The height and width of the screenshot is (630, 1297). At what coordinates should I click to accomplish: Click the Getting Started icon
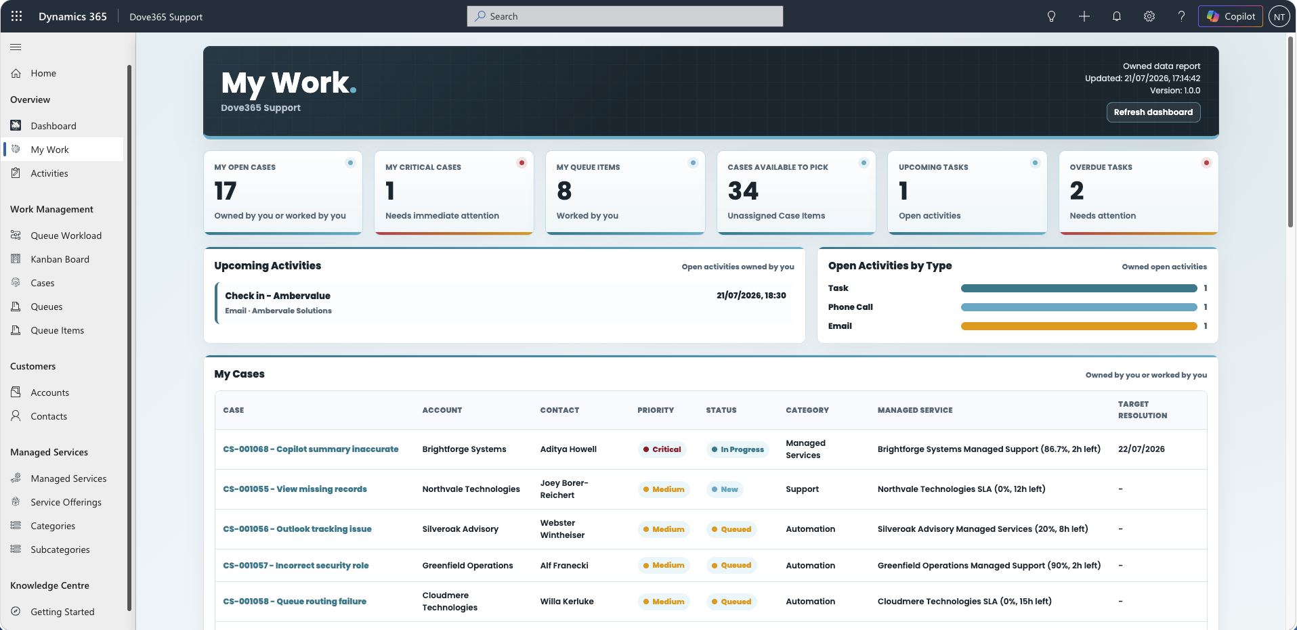[16, 612]
